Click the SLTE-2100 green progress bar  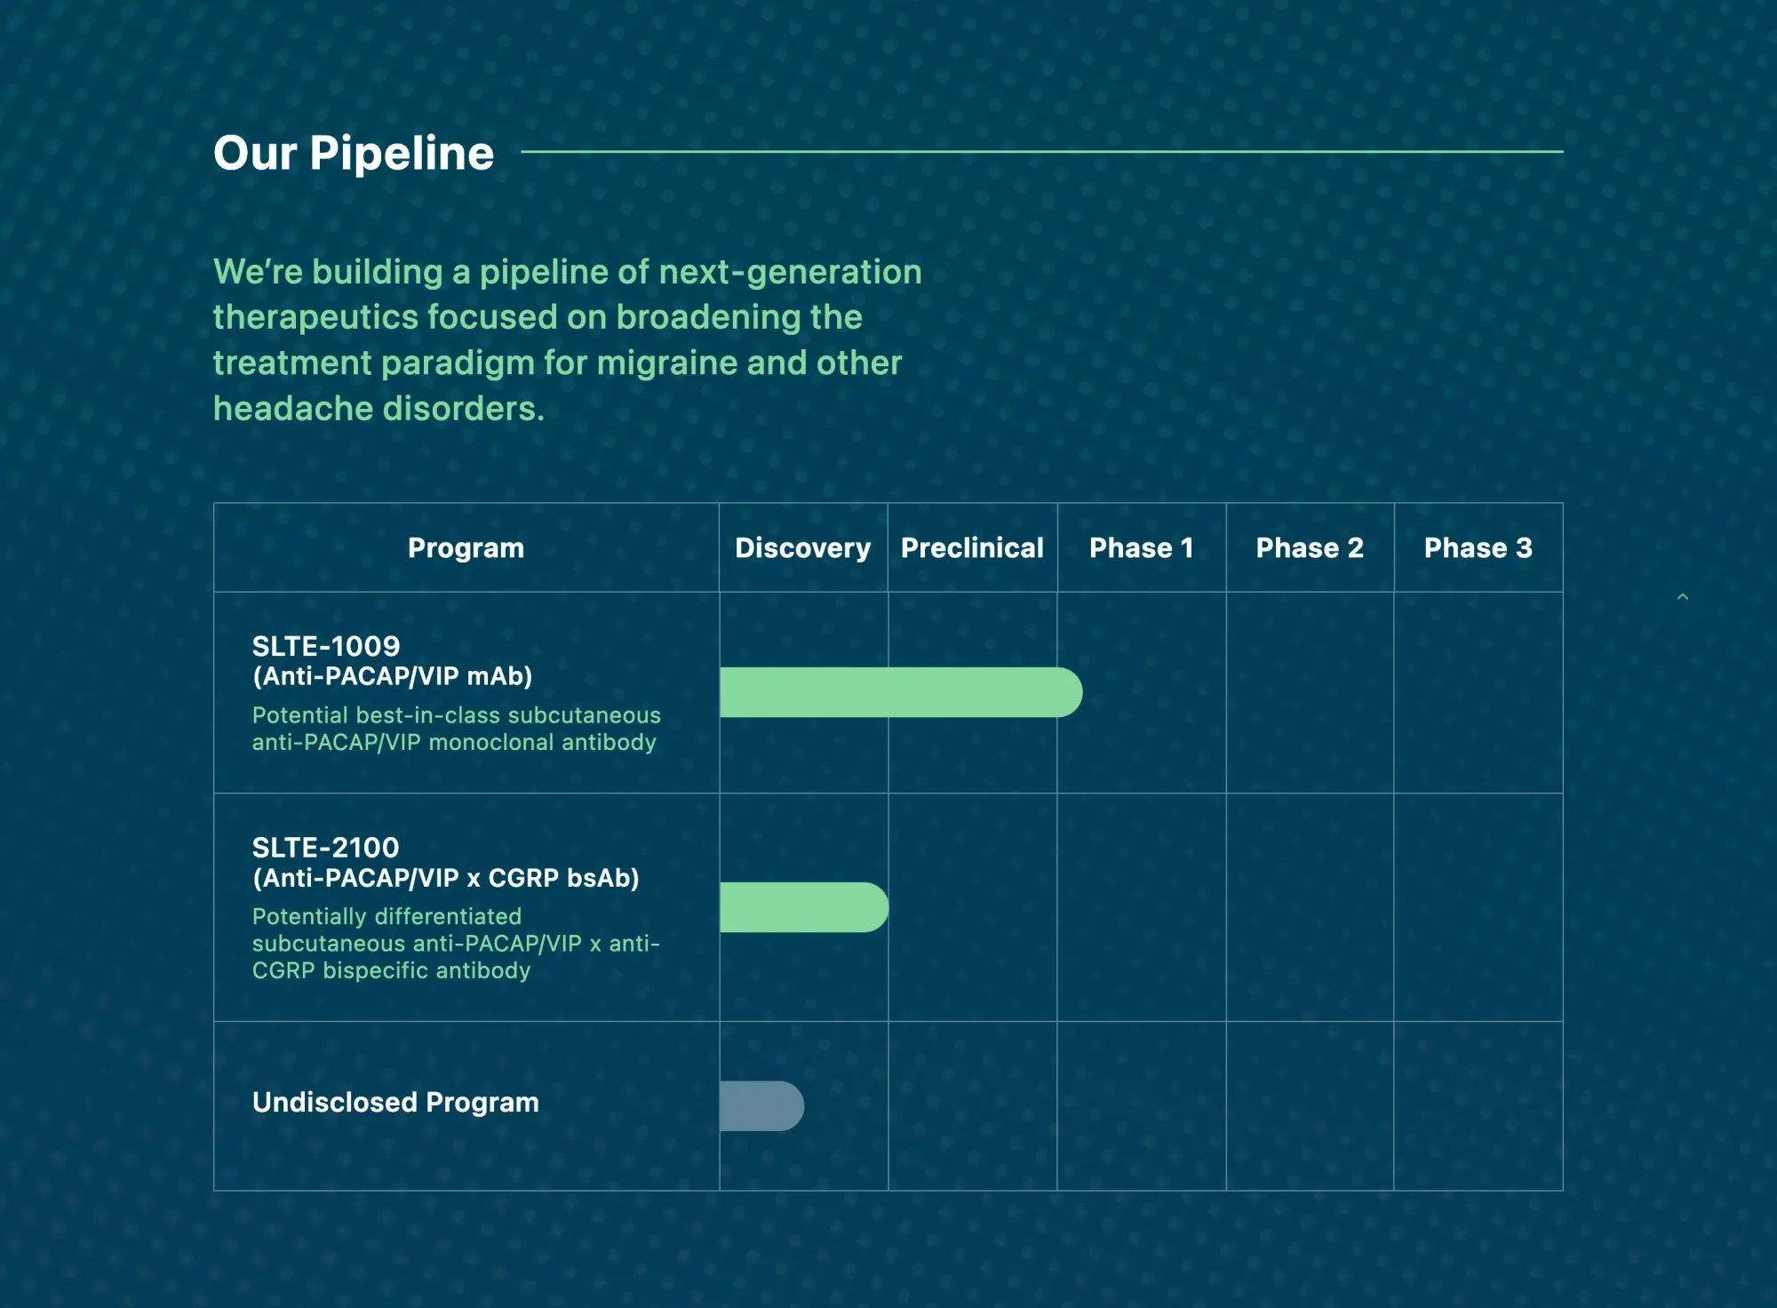[804, 907]
